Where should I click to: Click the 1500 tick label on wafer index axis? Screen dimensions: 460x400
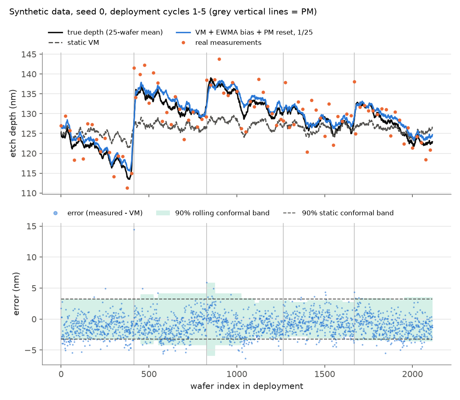coord(325,374)
